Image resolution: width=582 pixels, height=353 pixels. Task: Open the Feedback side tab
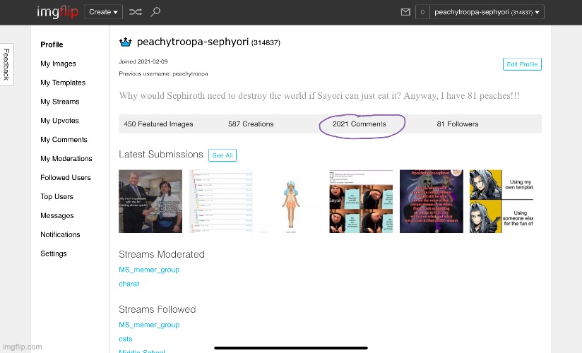[6, 63]
